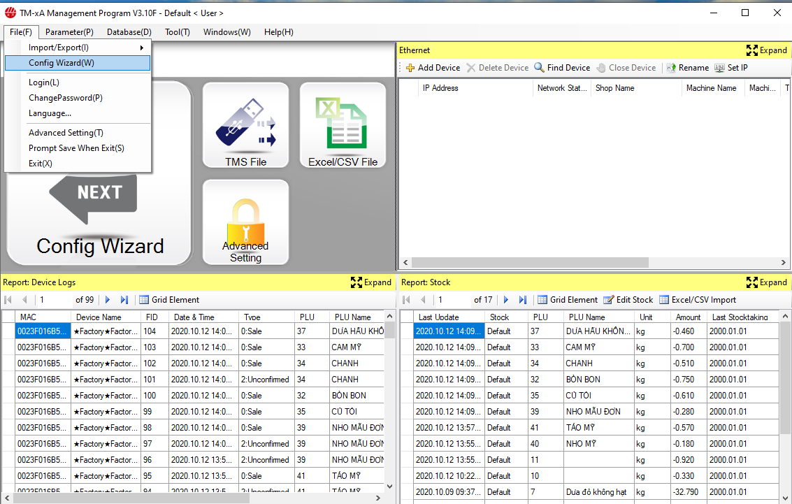The image size is (792, 504).
Task: Click Device Logs page number field
Action: click(x=55, y=300)
